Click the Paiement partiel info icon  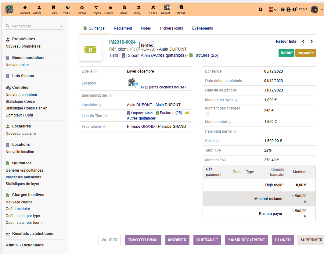[235, 132]
